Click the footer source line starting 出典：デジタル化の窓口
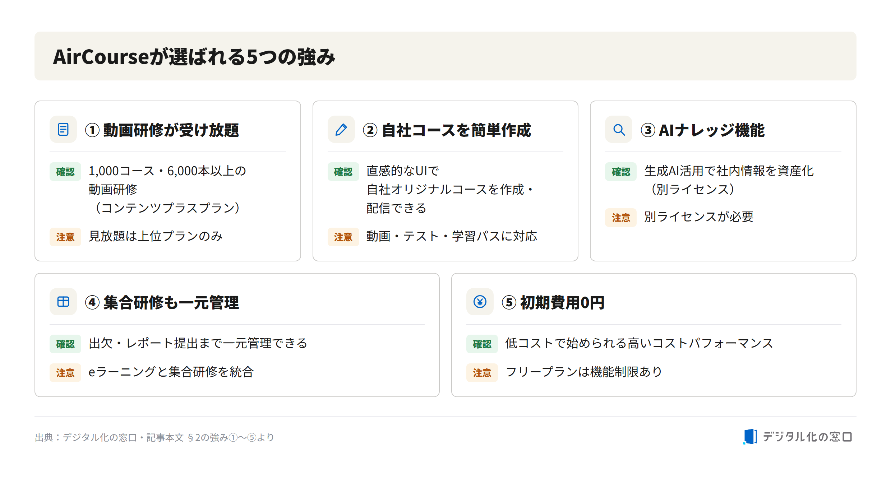Image resolution: width=891 pixels, height=479 pixels. 154,437
